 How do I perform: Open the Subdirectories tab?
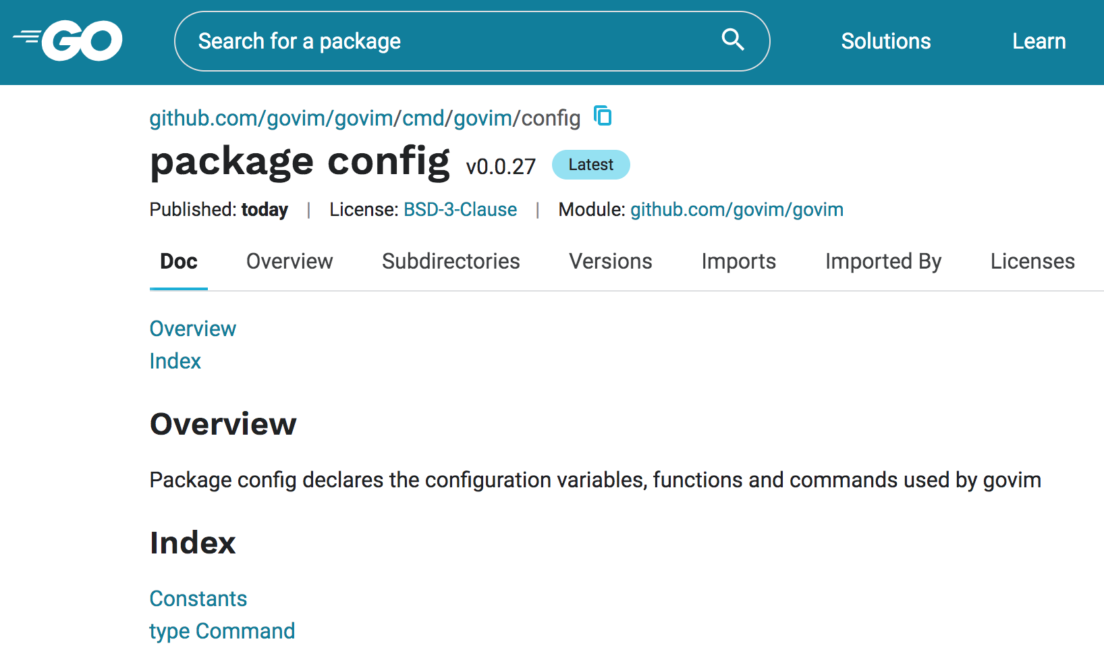click(x=451, y=261)
